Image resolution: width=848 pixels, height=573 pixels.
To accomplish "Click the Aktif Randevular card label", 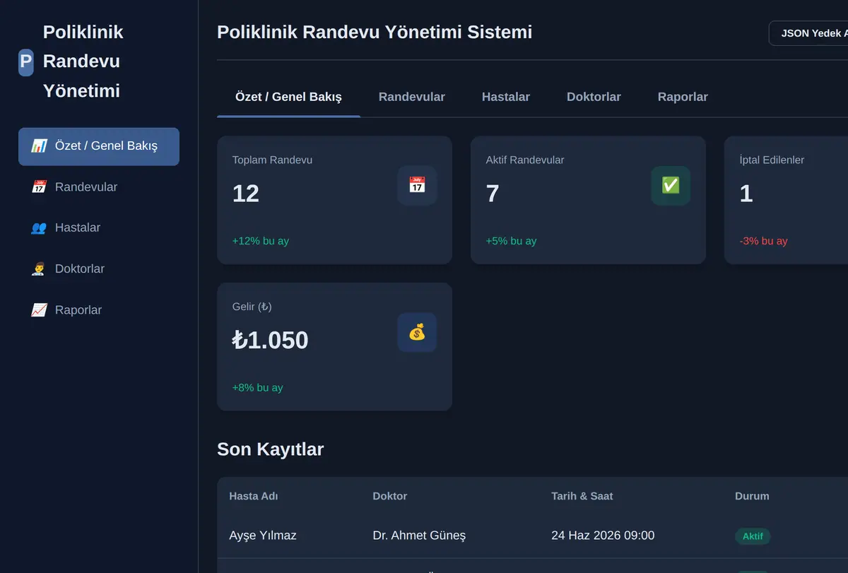I will pos(525,160).
